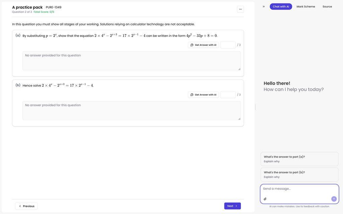
Task: Click the part (a) score input box
Action: (x=228, y=45)
